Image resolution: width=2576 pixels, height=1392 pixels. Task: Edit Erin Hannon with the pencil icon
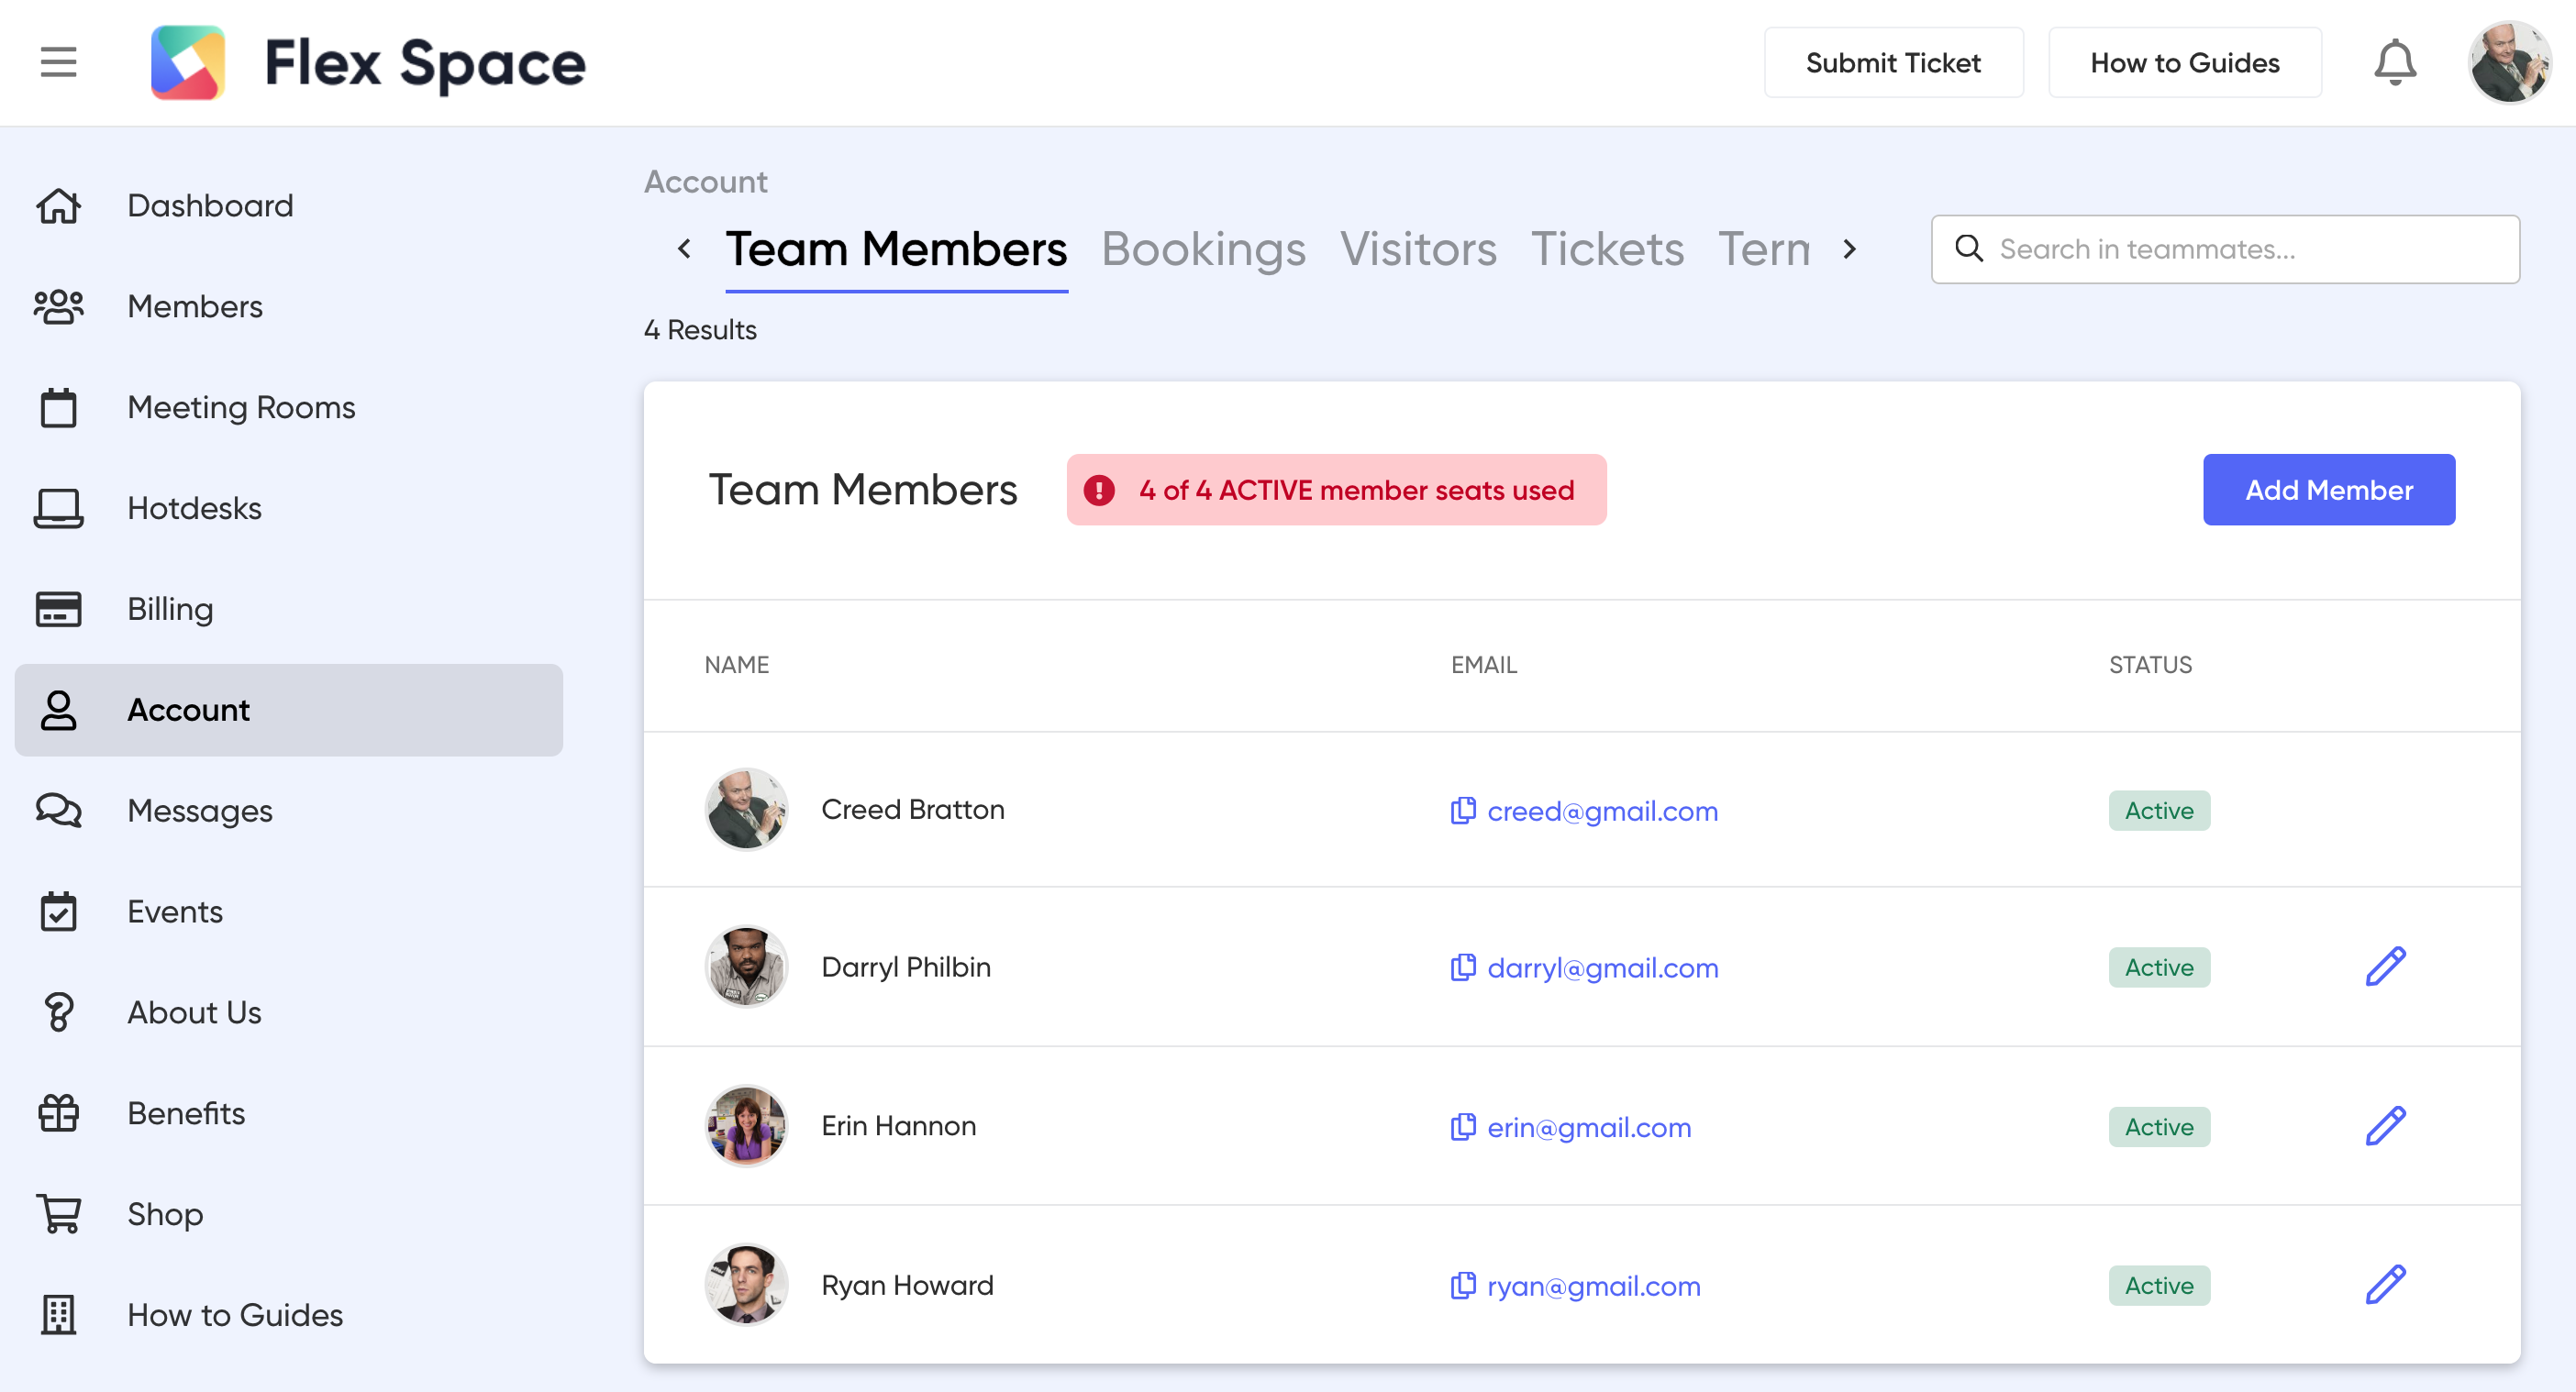tap(2386, 1126)
